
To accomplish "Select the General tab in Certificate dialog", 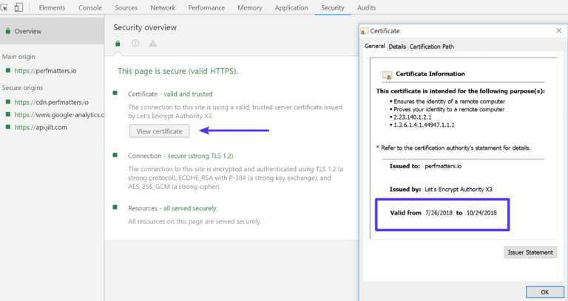I will (374, 46).
